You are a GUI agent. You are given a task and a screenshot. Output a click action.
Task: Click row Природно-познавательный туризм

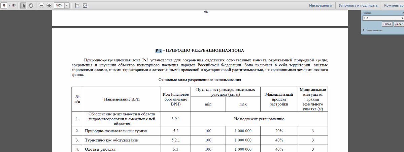[x=116, y=130]
